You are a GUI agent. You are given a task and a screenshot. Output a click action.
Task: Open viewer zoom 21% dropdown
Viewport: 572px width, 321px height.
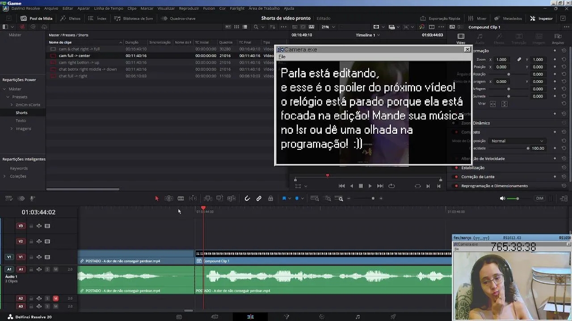point(328,27)
